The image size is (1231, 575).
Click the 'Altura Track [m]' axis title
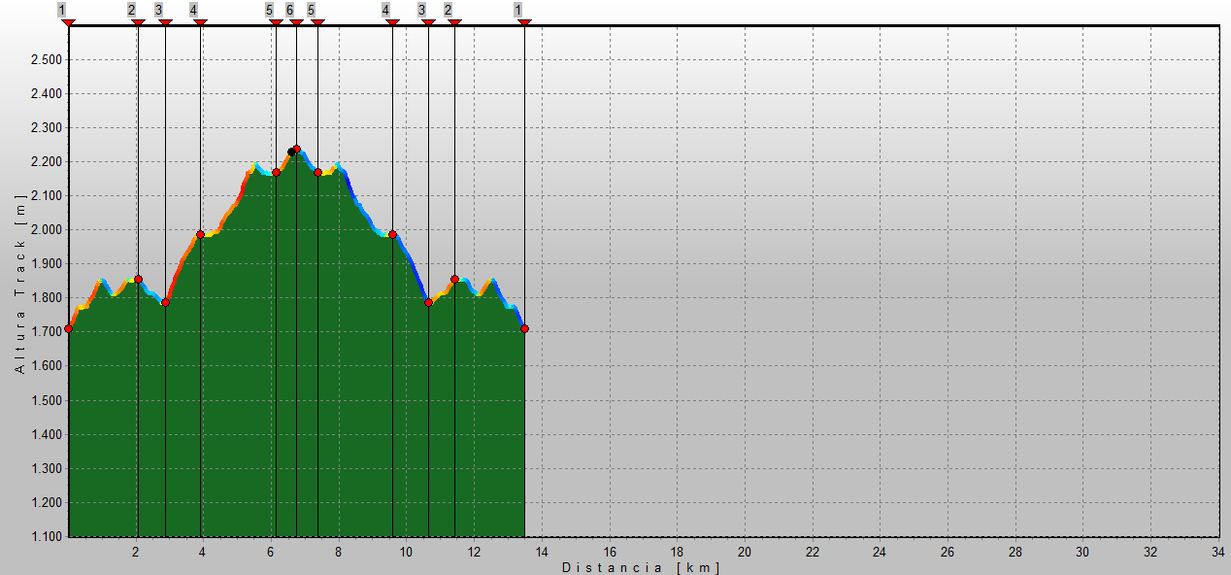point(19,284)
